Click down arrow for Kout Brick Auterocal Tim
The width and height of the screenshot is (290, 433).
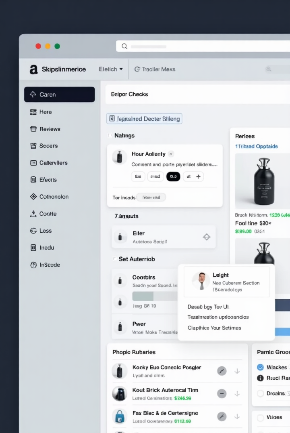click(x=237, y=394)
